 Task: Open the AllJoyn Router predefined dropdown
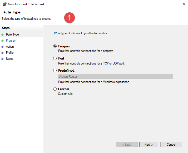tap(116, 76)
